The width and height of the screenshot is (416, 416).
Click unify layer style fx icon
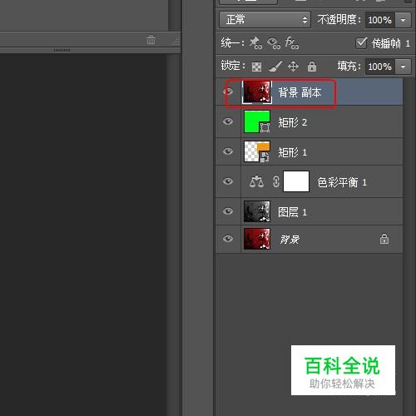pyautogui.click(x=292, y=42)
